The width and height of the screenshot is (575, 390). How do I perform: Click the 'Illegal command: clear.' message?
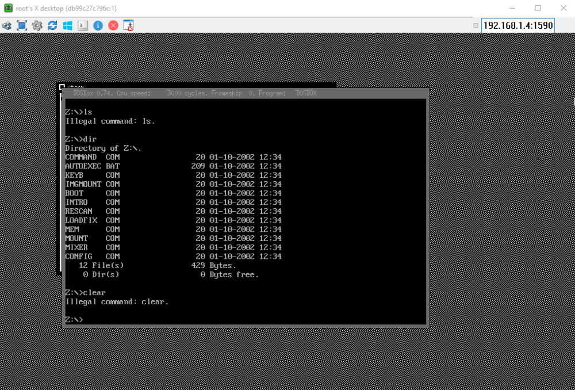117,302
